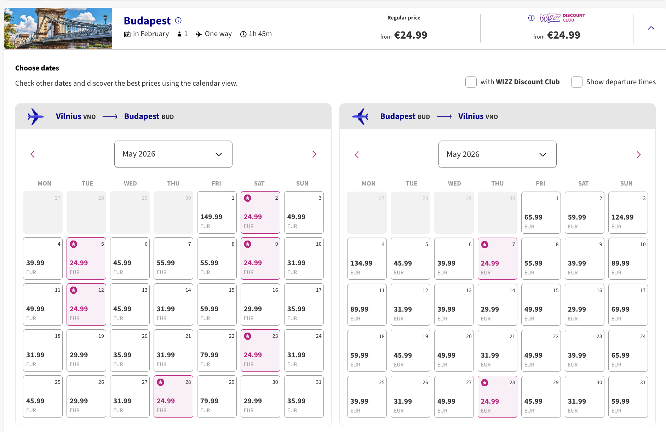Select May 31 return flight at 59.99 EUR

click(628, 397)
